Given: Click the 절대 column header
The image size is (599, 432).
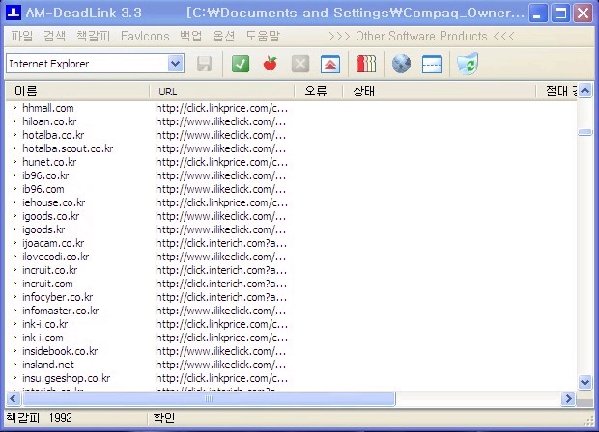Looking at the screenshot, I should pos(557,92).
